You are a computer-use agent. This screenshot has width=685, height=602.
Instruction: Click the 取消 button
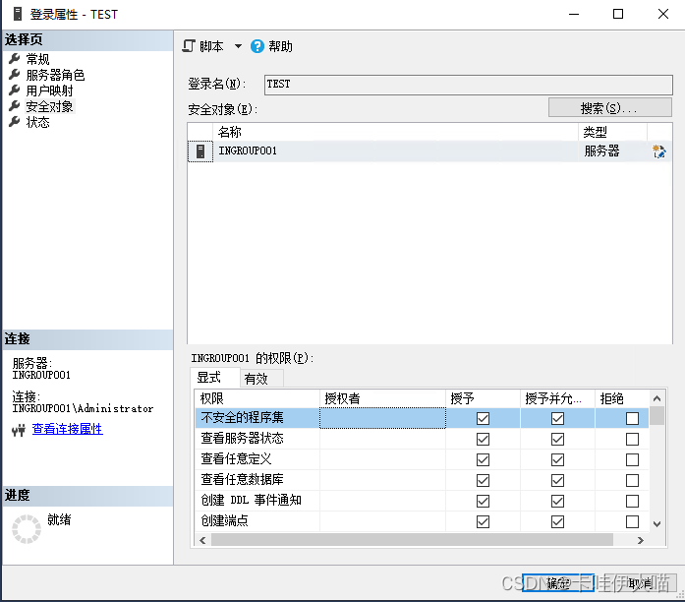641,582
